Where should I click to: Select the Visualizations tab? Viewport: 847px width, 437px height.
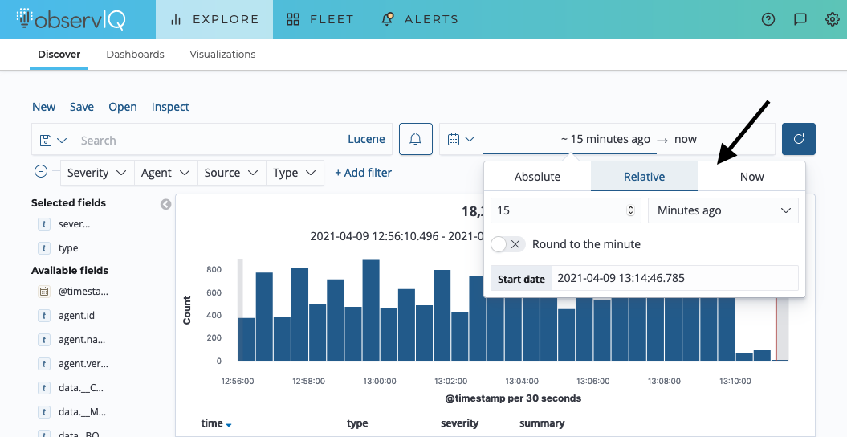pyautogui.click(x=222, y=55)
